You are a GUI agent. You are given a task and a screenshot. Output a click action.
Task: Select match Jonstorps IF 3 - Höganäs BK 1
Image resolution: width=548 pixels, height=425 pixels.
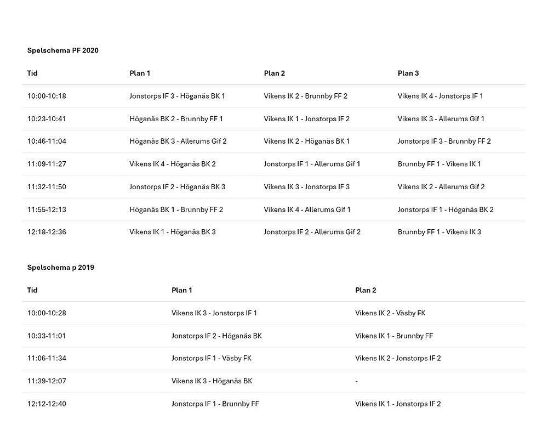click(x=177, y=96)
